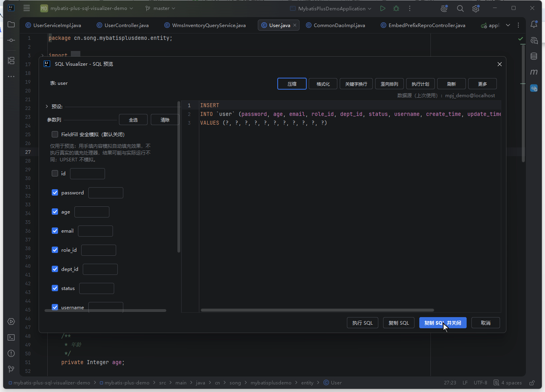The height and width of the screenshot is (392, 545).
Task: Uncheck the role_id column checkbox
Action: tap(55, 250)
